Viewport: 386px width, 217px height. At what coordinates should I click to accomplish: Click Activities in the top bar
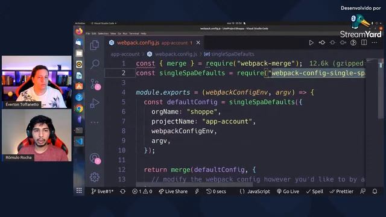80,23
